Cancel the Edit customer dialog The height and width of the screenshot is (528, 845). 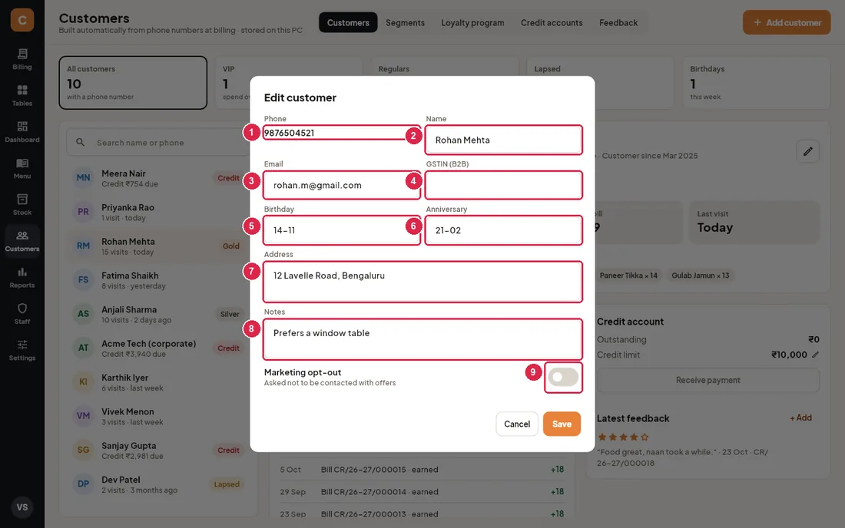click(517, 424)
